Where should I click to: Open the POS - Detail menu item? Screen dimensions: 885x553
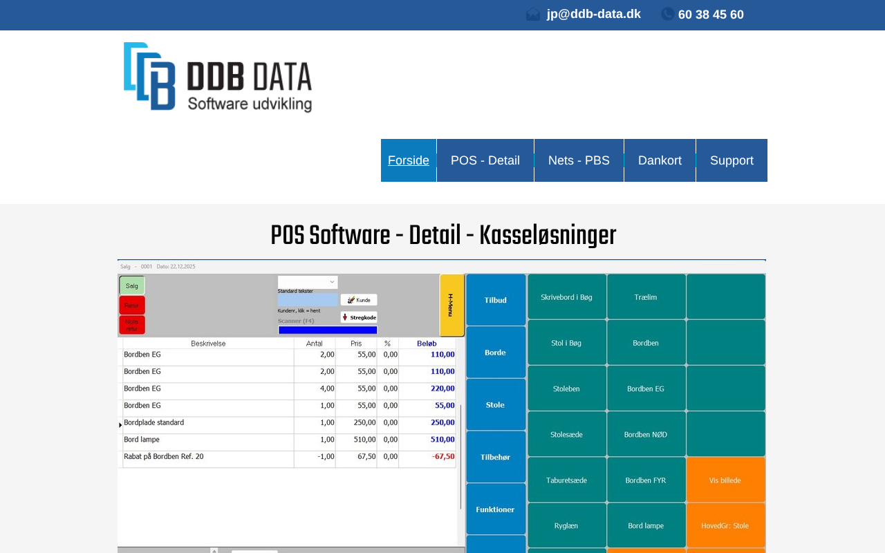click(x=485, y=160)
